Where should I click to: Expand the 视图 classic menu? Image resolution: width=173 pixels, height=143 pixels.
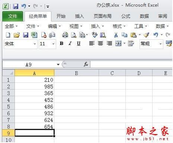(76, 26)
